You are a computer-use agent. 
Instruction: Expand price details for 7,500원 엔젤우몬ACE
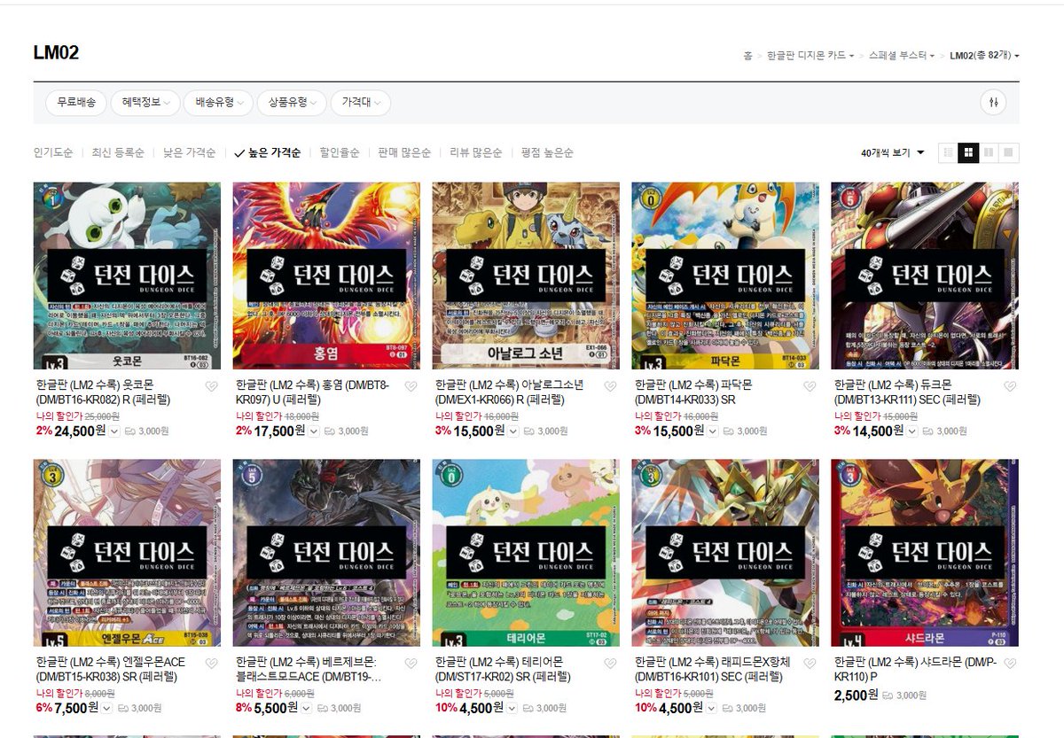107,709
